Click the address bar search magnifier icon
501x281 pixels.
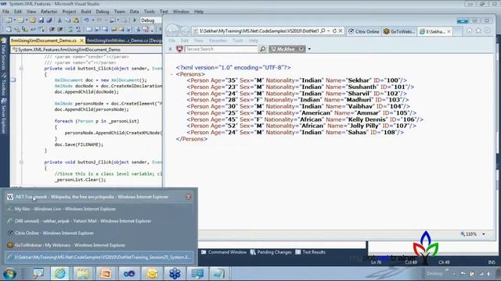point(323,31)
